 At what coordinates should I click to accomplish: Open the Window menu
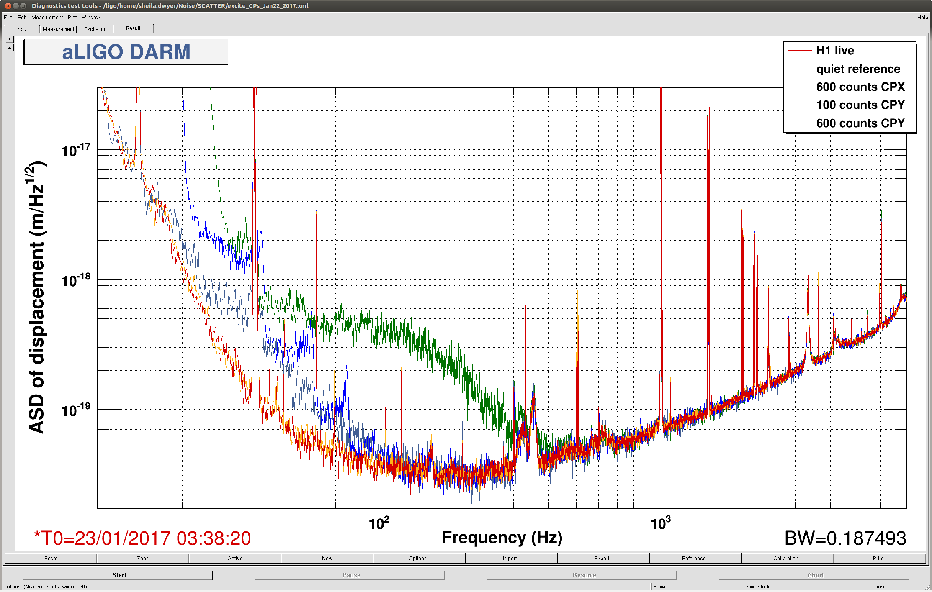pos(91,18)
